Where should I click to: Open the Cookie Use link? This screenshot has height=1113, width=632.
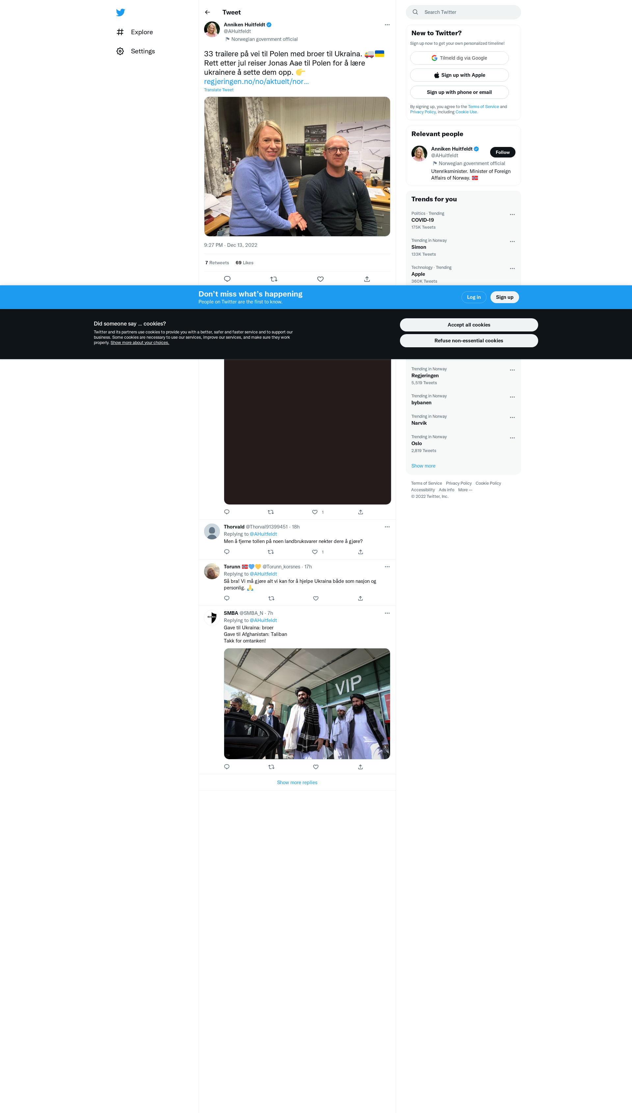pyautogui.click(x=466, y=112)
